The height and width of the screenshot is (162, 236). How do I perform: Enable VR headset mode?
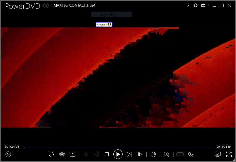click(180, 154)
